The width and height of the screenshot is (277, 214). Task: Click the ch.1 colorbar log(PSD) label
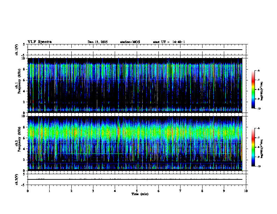(x=262, y=91)
